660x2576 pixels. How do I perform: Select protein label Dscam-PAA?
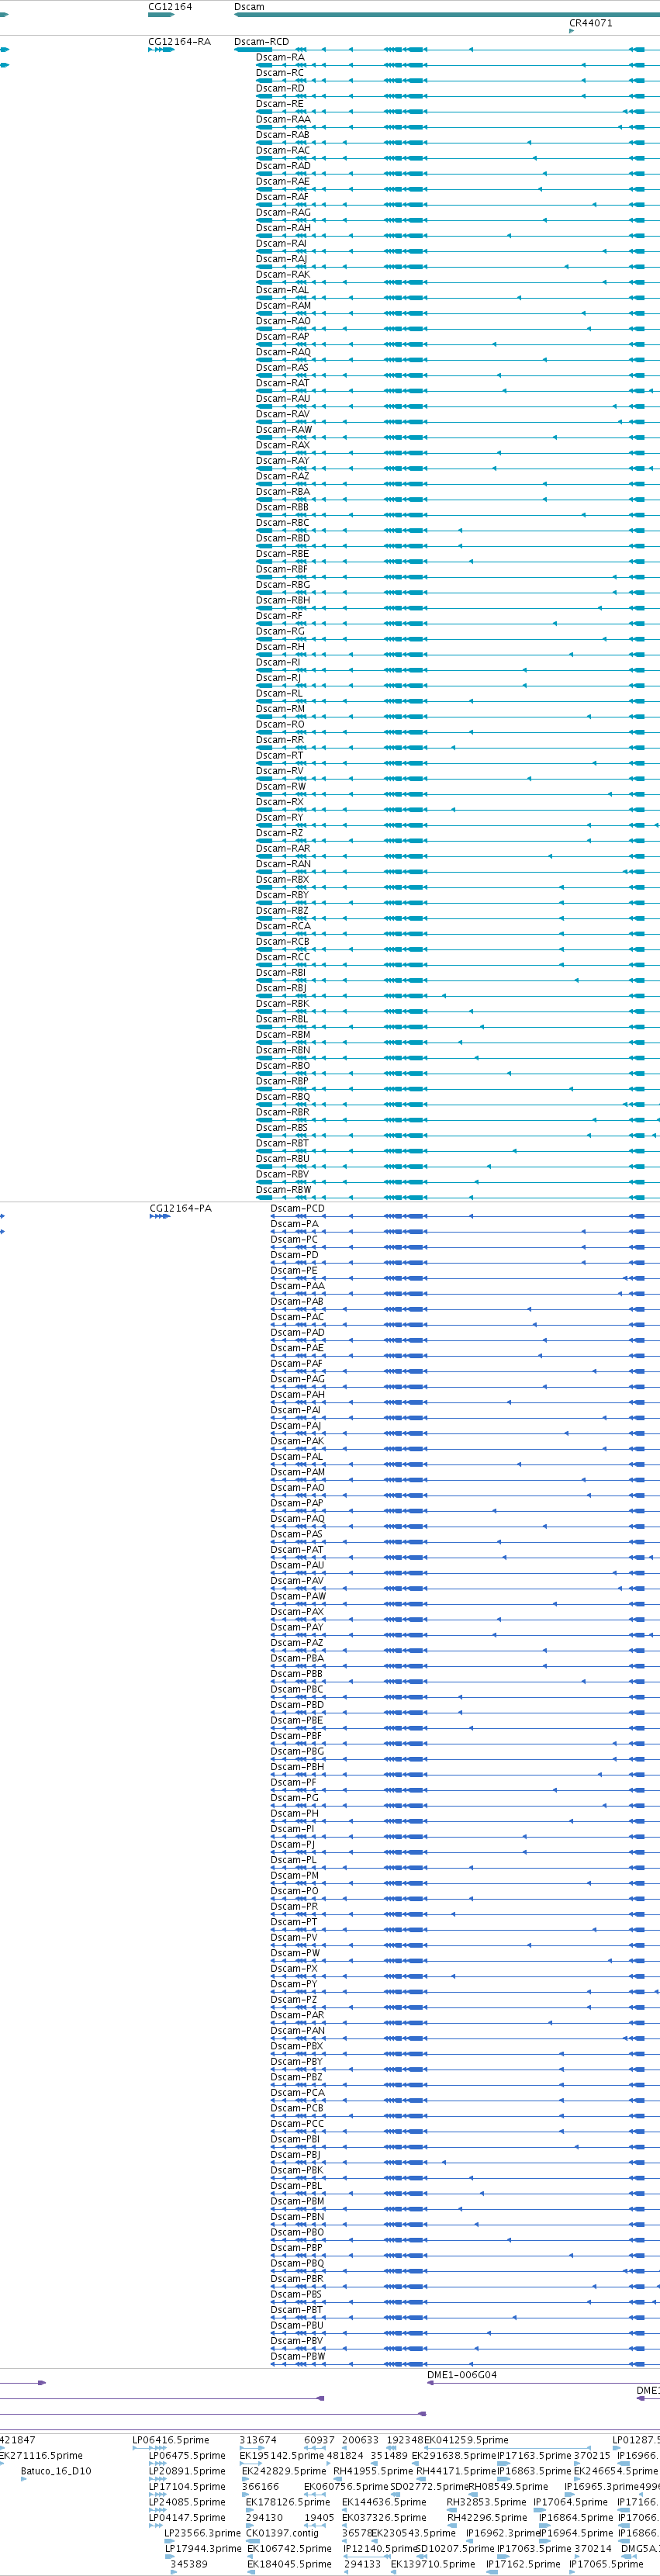click(297, 1286)
